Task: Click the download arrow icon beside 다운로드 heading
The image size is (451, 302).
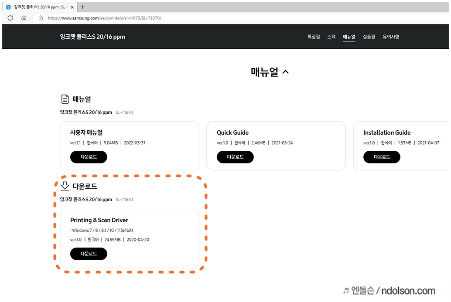Action: point(65,186)
